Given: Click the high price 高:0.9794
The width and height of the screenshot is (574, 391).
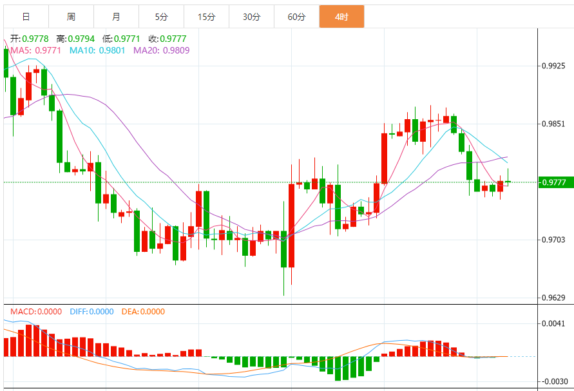Looking at the screenshot, I should pyautogui.click(x=75, y=39).
